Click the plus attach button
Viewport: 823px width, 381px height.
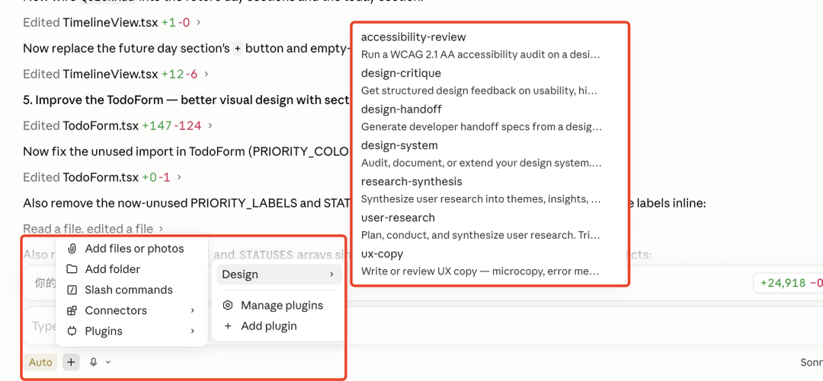(71, 362)
